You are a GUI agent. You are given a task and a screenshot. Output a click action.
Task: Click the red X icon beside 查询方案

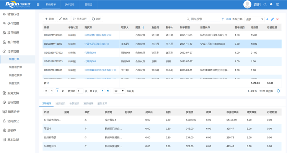point(278,19)
